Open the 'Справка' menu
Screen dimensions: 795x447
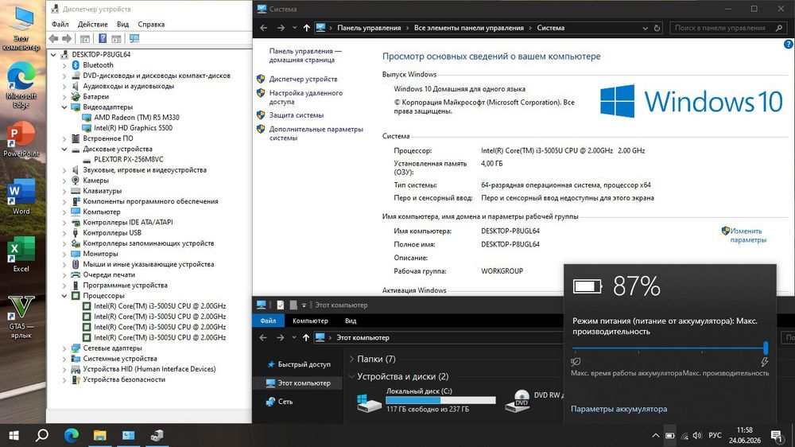[x=151, y=25]
